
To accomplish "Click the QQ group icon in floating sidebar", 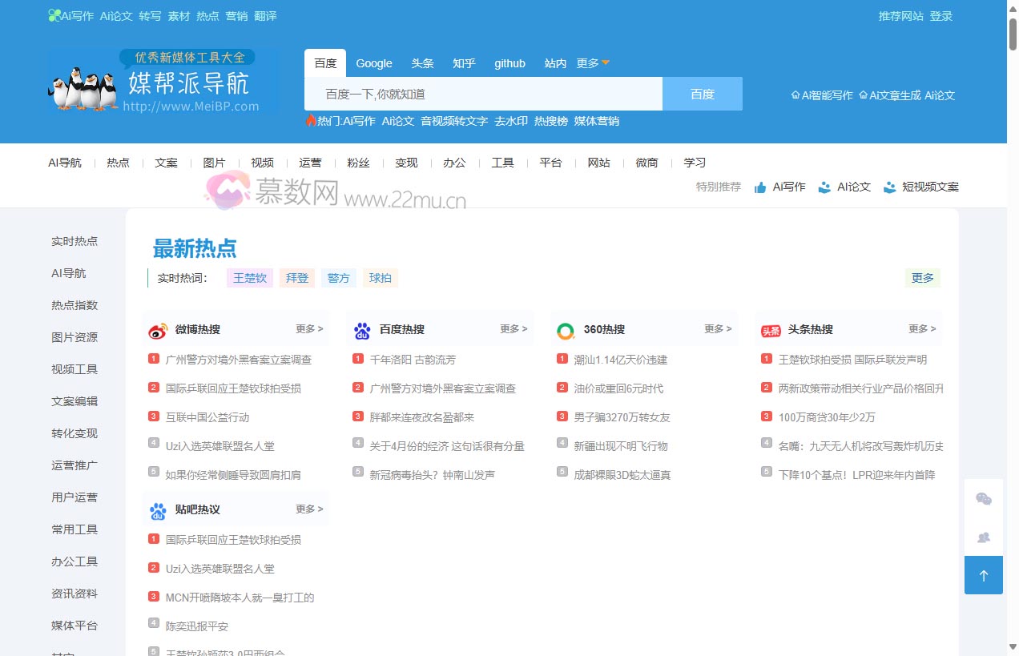I will [983, 537].
